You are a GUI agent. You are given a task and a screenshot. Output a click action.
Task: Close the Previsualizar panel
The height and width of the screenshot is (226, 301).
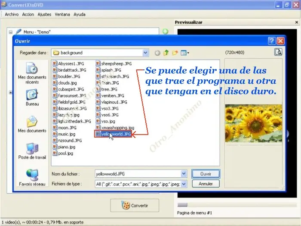(x=296, y=22)
